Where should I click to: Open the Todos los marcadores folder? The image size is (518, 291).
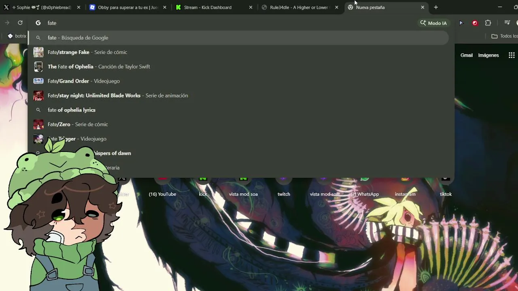(504, 36)
